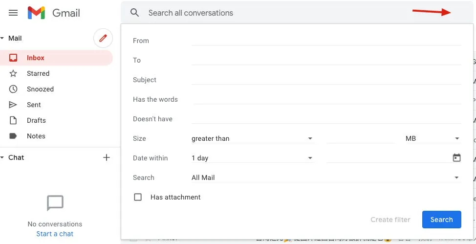The width and height of the screenshot is (476, 244).
Task: Click the From input field
Action: (326, 40)
